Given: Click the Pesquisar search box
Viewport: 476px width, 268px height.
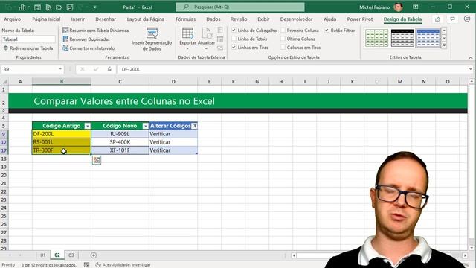Looking at the screenshot, I should tap(240, 7).
